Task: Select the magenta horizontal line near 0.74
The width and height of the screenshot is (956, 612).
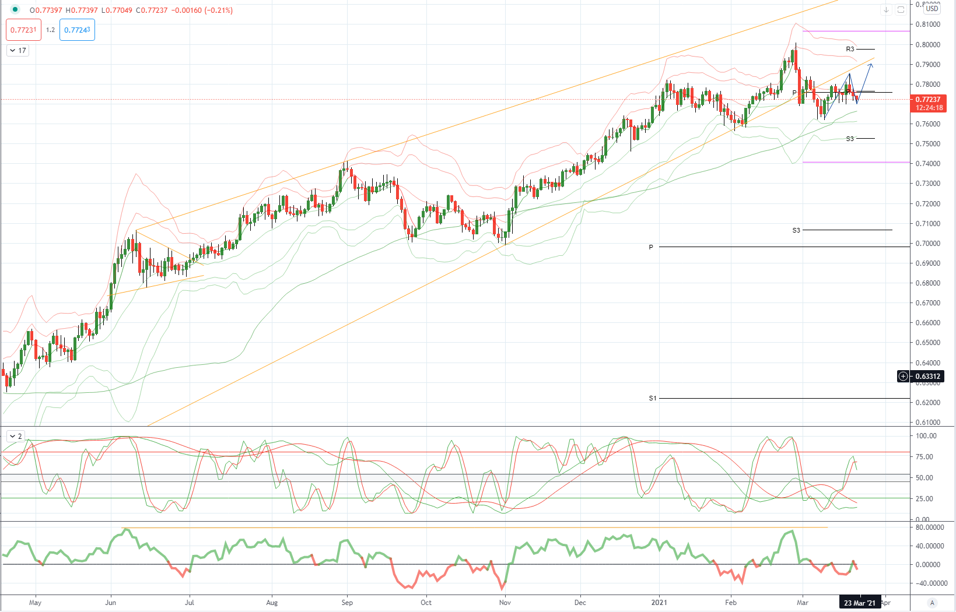Action: (856, 162)
